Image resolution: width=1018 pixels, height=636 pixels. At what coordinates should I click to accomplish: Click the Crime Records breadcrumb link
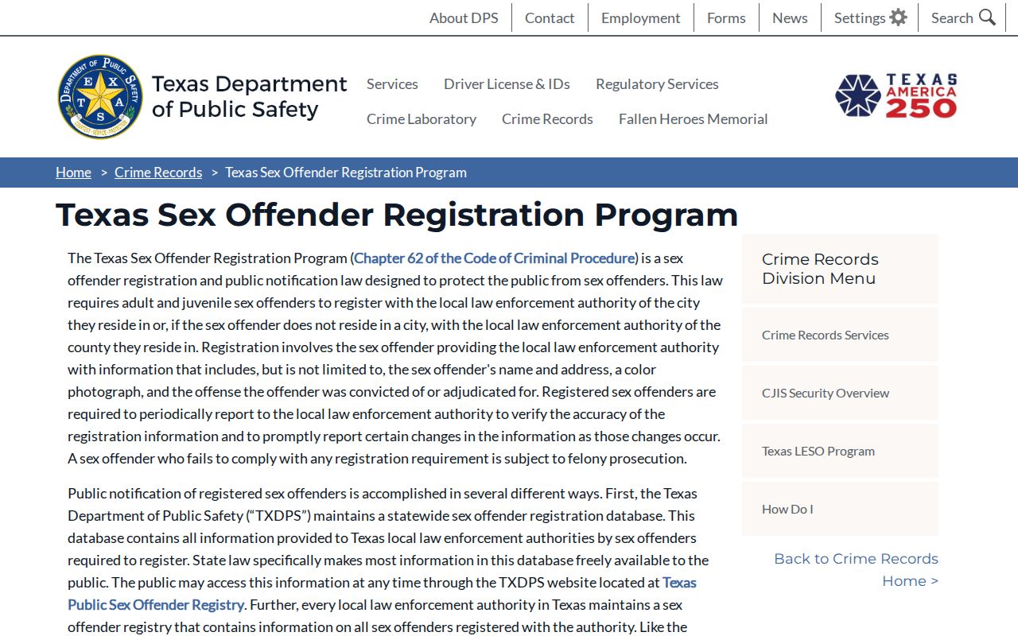158,173
